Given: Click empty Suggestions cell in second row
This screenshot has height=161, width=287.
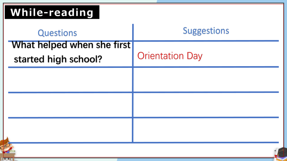Looking at the screenshot, I should click(206, 80).
